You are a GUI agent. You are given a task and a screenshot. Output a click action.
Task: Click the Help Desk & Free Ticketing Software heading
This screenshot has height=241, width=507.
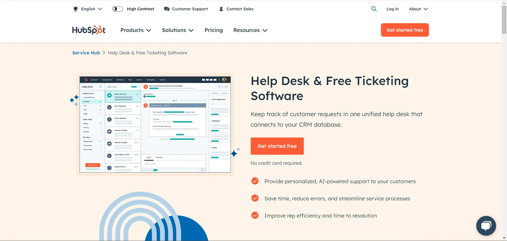tap(330, 88)
